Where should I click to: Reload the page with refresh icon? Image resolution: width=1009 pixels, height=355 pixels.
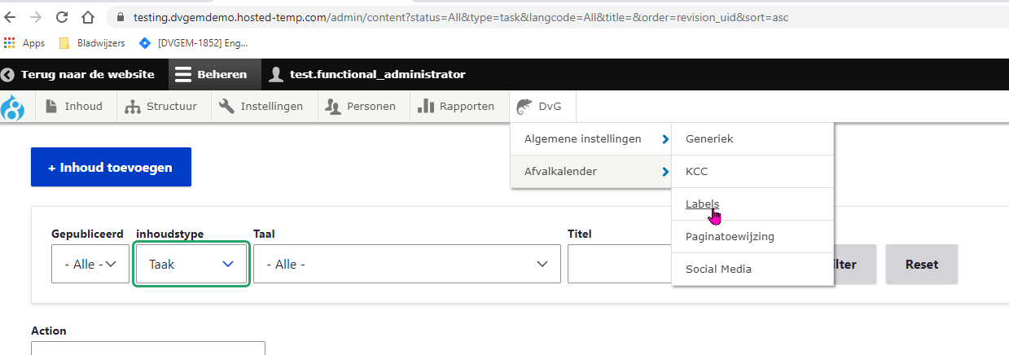point(62,16)
